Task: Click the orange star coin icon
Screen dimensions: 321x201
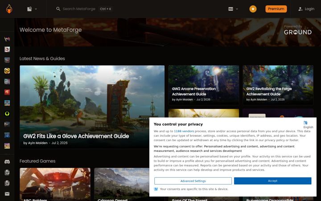Action: (253, 9)
